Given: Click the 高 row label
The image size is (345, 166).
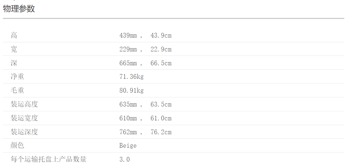Looking at the screenshot, I should (14, 35).
